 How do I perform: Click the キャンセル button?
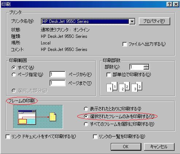pos(159,147)
